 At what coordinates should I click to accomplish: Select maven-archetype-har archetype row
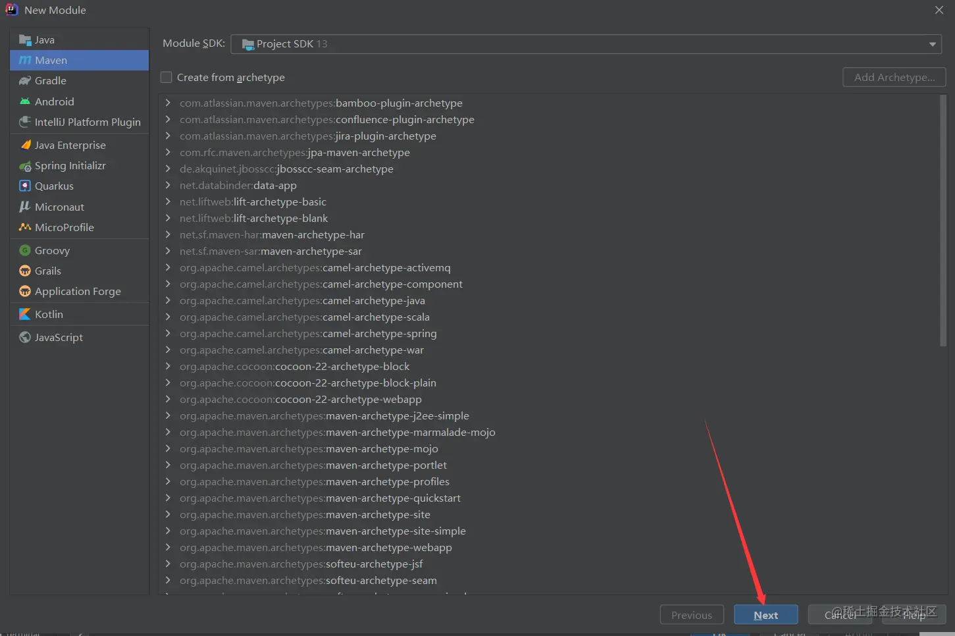[x=550, y=234]
